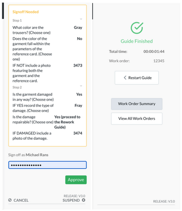Screen dimensions: 182x211
Task: Click the left panel dark scrollbar
Action: click(3, 11)
